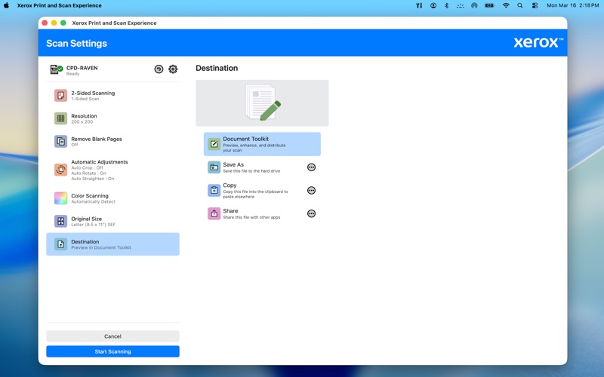Click the Original Size icon
604x377 pixels.
[x=61, y=221]
